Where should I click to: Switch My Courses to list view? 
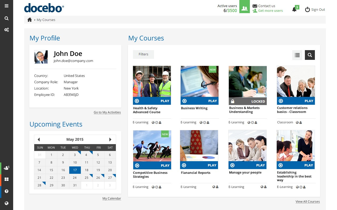(x=297, y=55)
